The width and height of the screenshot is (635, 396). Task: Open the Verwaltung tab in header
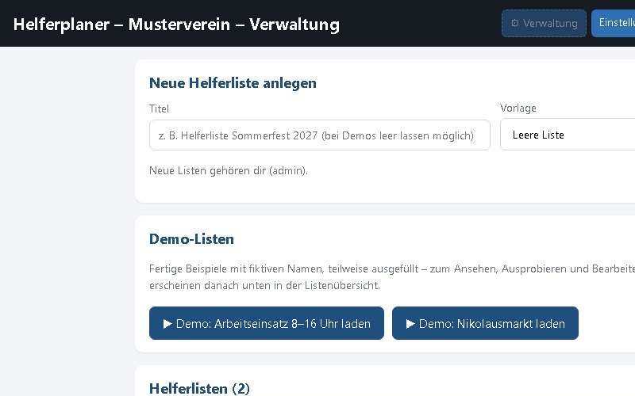pos(544,24)
